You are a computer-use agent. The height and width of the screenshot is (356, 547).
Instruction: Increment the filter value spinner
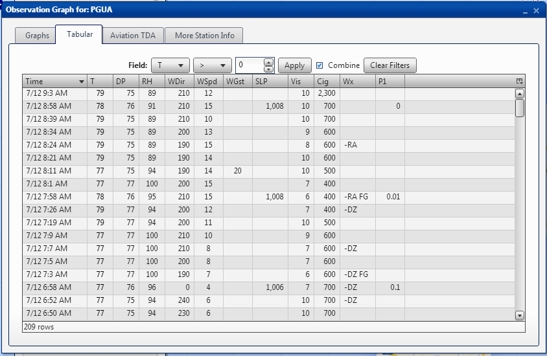[x=269, y=62]
